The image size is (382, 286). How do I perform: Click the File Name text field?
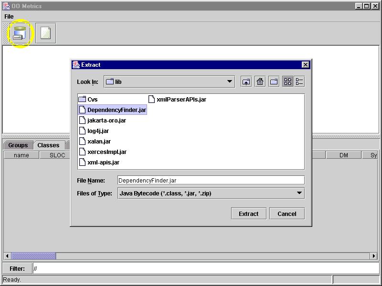(211, 180)
